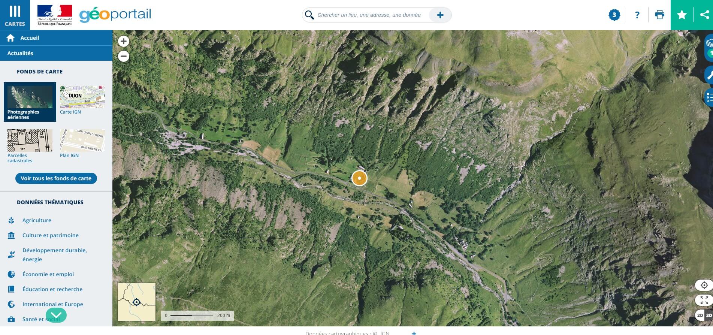Zoom in on the map

[x=124, y=41]
